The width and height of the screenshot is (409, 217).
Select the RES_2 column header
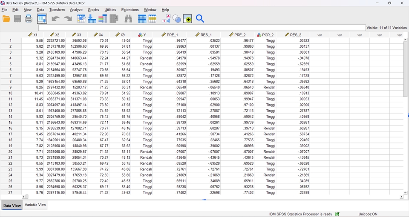click(293, 34)
